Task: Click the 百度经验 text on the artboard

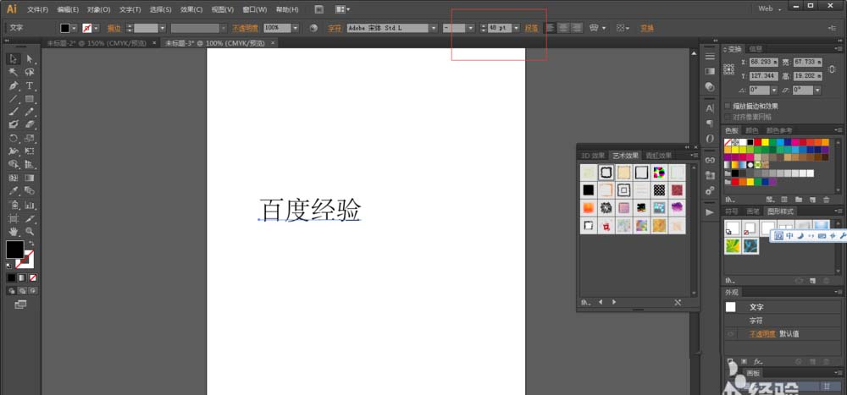Action: (310, 210)
